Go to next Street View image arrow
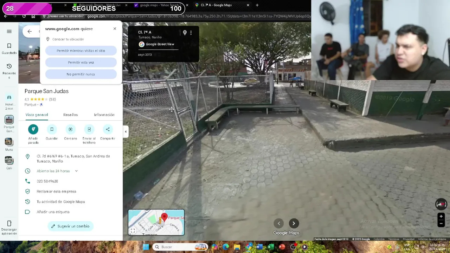The height and width of the screenshot is (253, 450). pos(294,223)
